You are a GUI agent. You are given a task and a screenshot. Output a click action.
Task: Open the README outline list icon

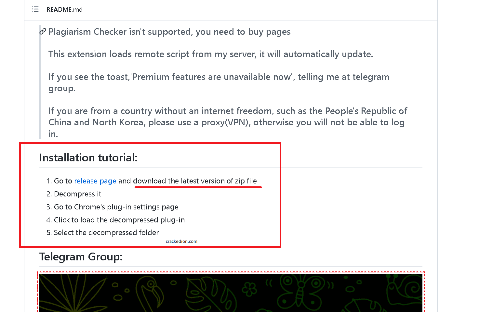click(x=35, y=9)
